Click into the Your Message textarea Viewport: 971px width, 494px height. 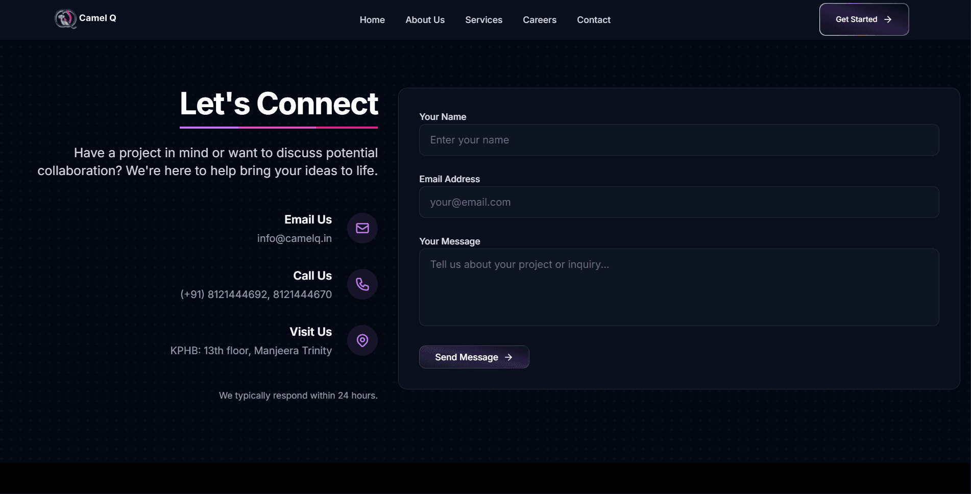[679, 287]
